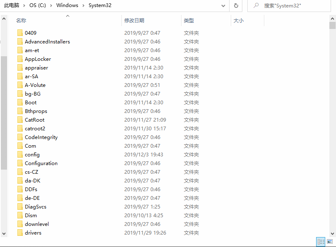Click the DiagSvcs folder icon
336x247 pixels.
tap(20, 207)
